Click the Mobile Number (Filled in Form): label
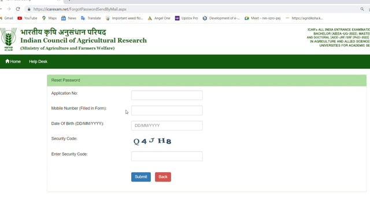The width and height of the screenshot is (370, 208). click(79, 108)
